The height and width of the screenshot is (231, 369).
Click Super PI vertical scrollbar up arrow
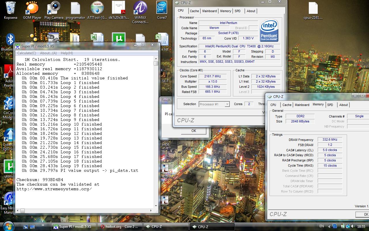click(156, 59)
